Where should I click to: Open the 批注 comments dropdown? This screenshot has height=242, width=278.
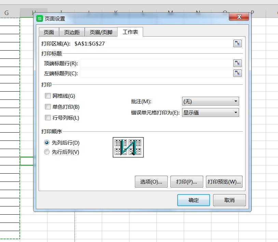(235, 101)
